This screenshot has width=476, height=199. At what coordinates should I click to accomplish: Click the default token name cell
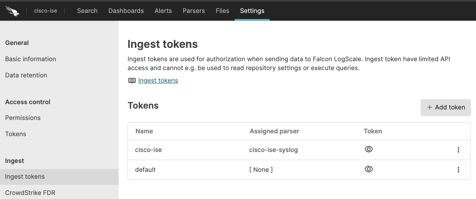tap(145, 170)
